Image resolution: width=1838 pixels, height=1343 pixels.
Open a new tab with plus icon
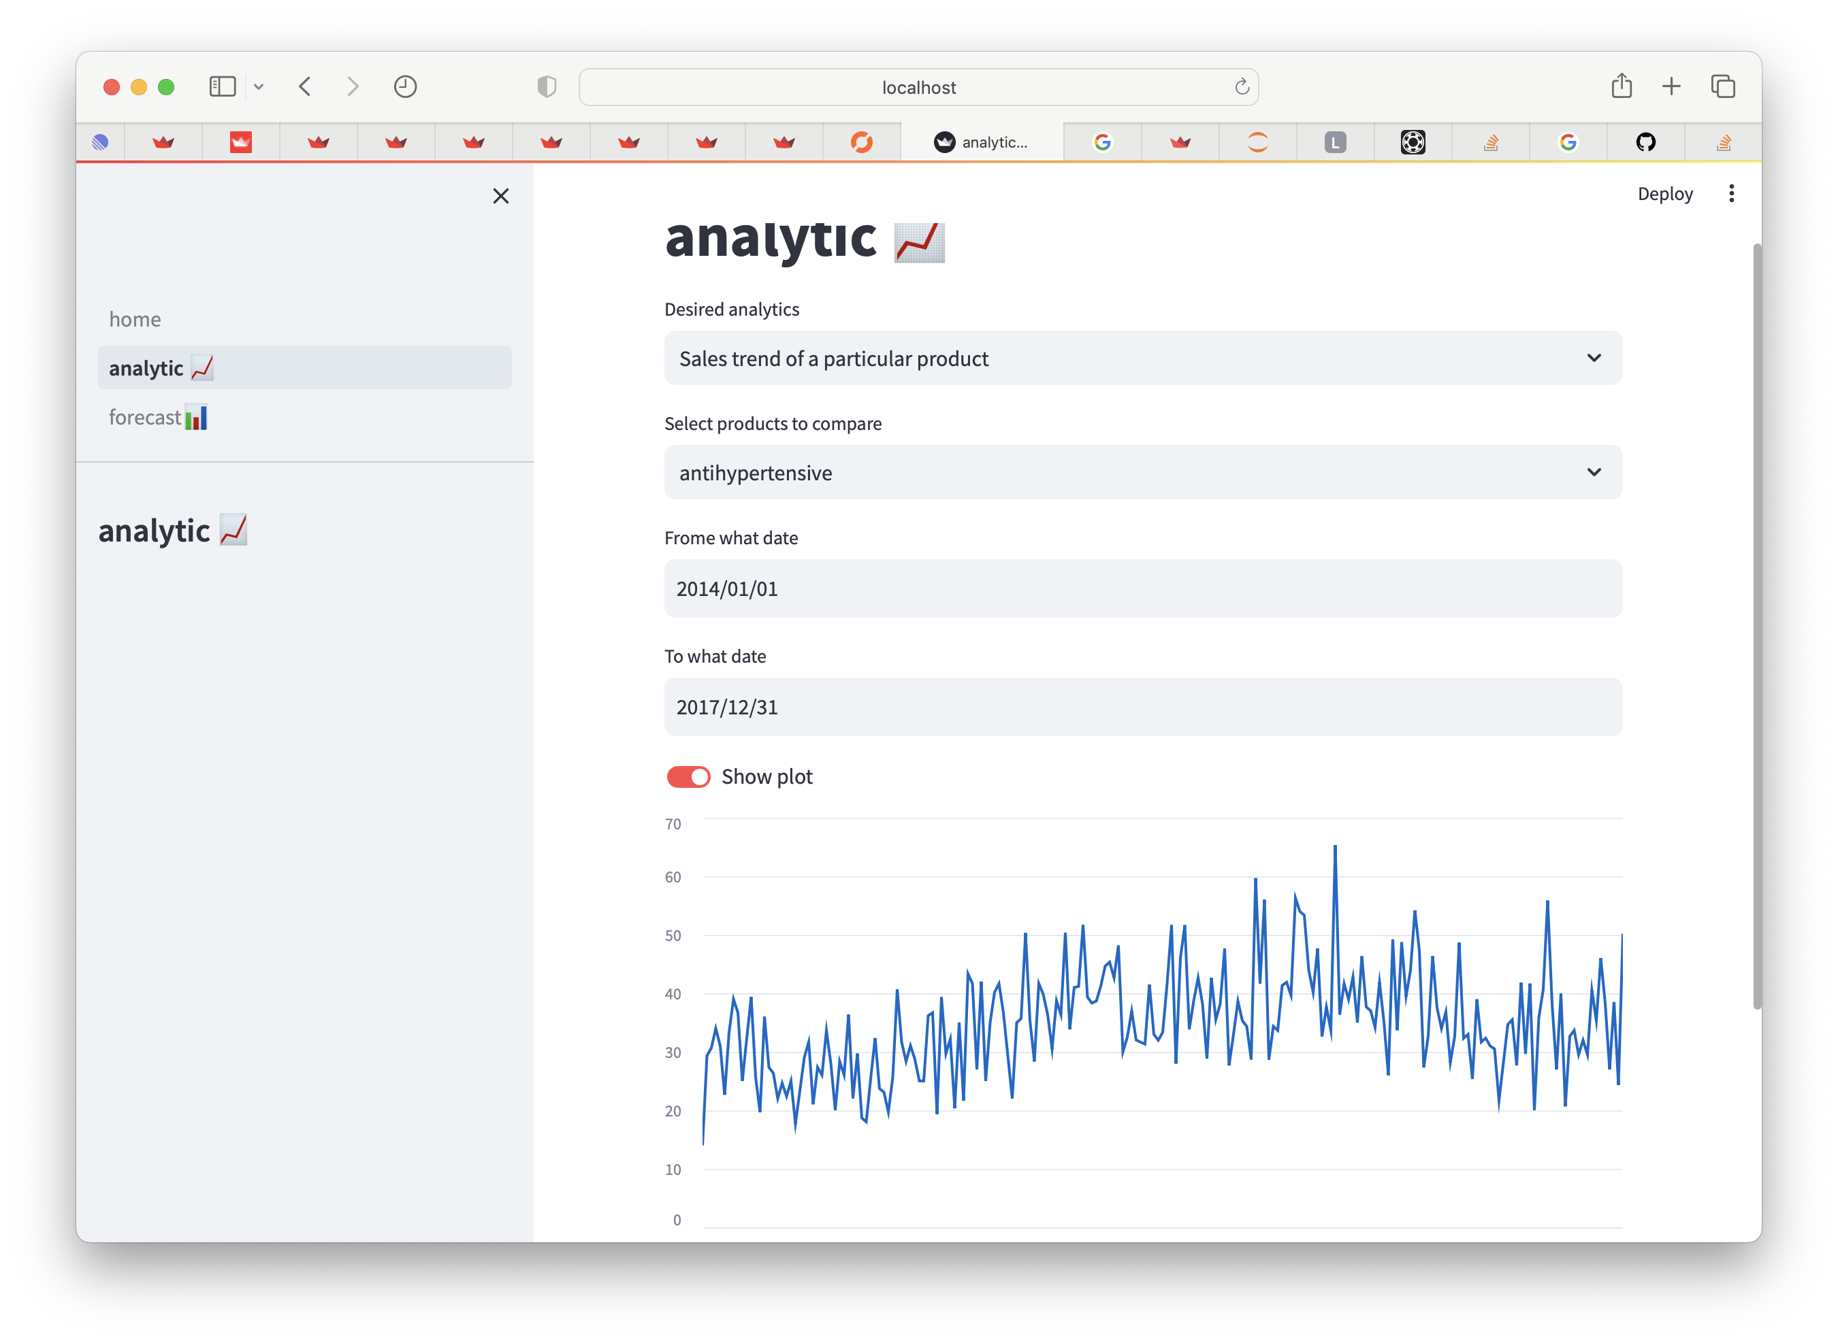(x=1671, y=86)
